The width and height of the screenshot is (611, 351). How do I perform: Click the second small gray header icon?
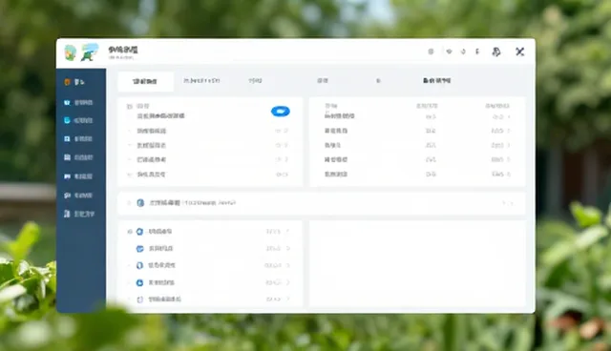(449, 52)
